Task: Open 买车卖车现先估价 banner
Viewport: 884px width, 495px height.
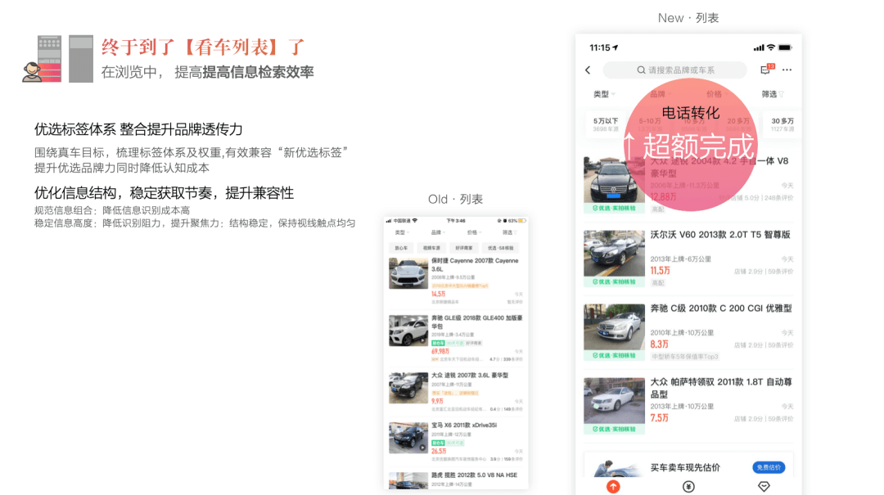Action: coord(688,465)
